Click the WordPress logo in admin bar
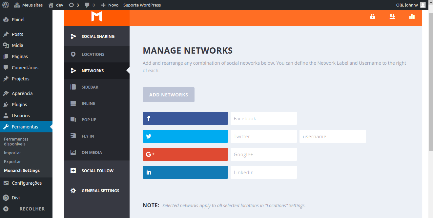433x218 pixels. point(6,5)
